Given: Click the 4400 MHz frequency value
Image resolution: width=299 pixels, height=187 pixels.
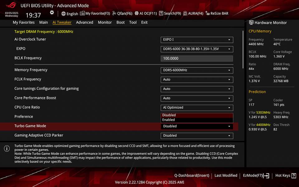Looking at the screenshot, I should click(256, 44).
